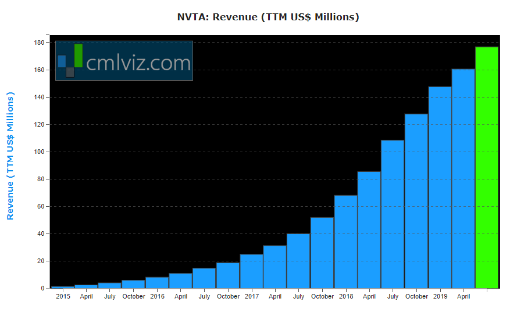Click y-axis label 40

[41, 233]
